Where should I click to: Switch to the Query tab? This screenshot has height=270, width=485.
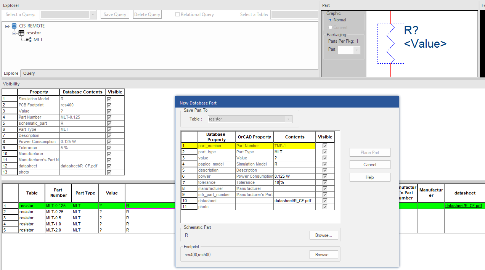pos(29,73)
